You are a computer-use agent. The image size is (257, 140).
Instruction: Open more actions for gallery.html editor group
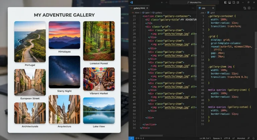[193, 8]
